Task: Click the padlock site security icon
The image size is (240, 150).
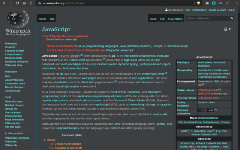Action: [x=39, y=3]
